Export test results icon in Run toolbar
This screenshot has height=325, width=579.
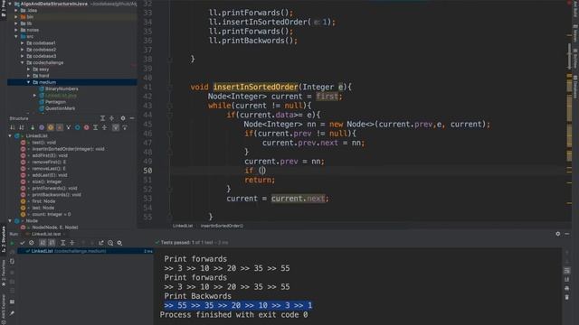click(101, 243)
